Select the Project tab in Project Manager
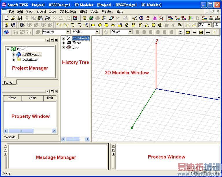The width and height of the screenshot is (222, 177). tap(9, 82)
